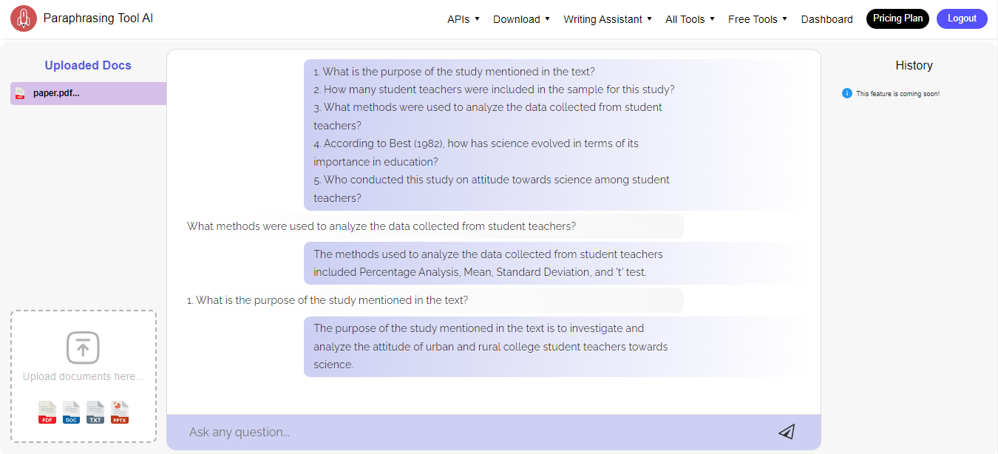This screenshot has height=454, width=998.
Task: Expand the Writing Assistant dropdown
Action: coord(608,19)
